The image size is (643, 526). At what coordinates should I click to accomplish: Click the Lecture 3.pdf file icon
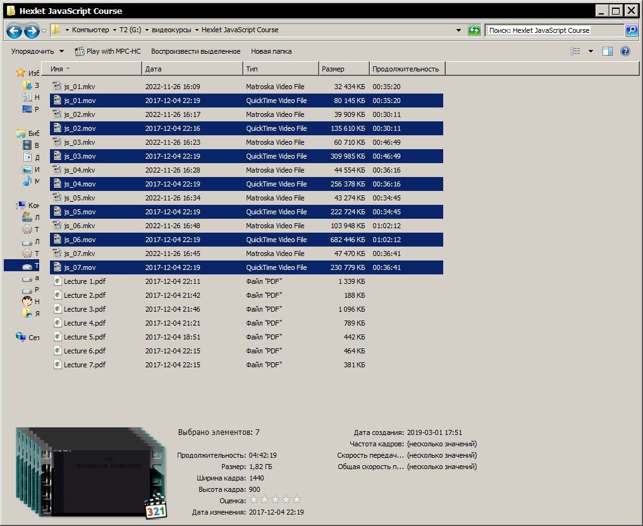[x=58, y=309]
